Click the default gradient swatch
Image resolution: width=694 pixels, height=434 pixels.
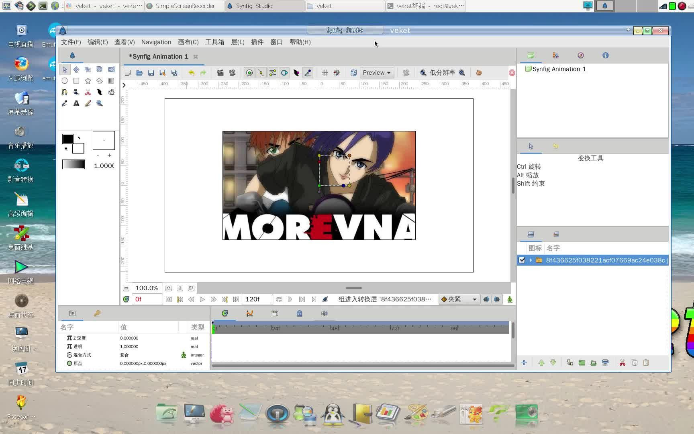coord(73,164)
